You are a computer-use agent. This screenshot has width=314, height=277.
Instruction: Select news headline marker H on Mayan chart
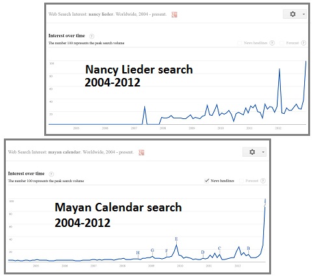[x=138, y=252]
